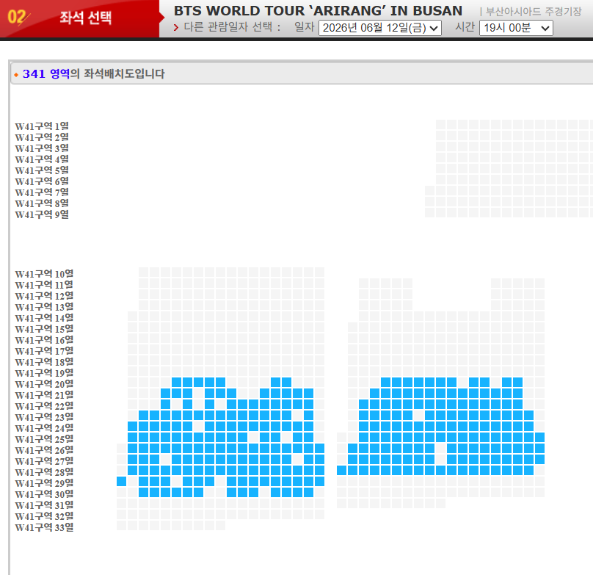
Task: Select leftmost available blue seat in row 24열
Action: [132, 426]
